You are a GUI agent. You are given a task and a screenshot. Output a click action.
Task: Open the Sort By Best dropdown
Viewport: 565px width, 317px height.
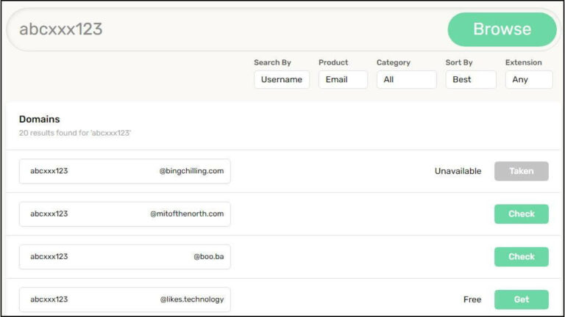[x=471, y=79]
